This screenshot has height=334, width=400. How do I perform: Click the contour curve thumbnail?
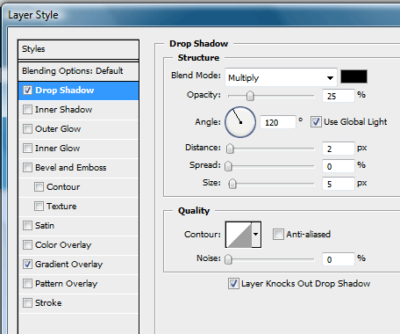coord(239,235)
